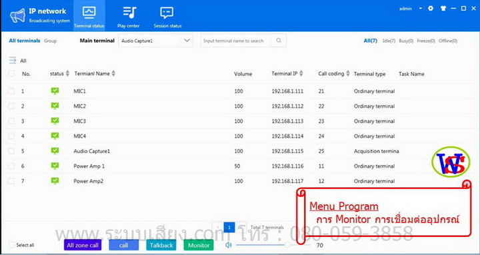Click MIC2 green status monitor icon
The image size is (480, 255).
pos(55,106)
